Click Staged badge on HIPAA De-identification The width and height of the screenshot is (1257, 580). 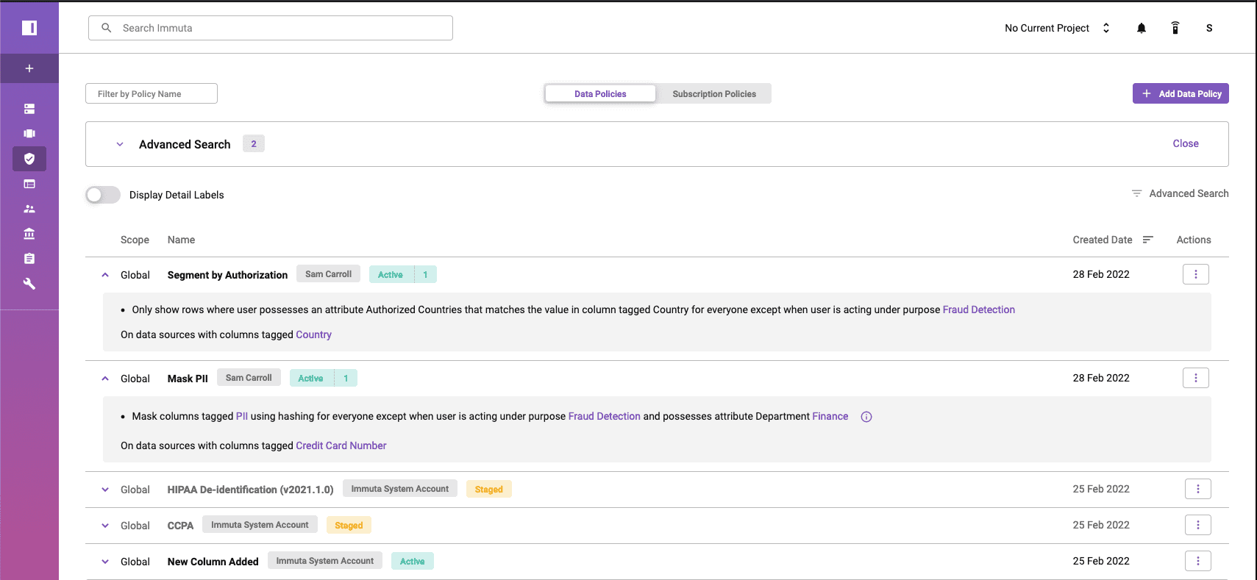[x=489, y=489]
